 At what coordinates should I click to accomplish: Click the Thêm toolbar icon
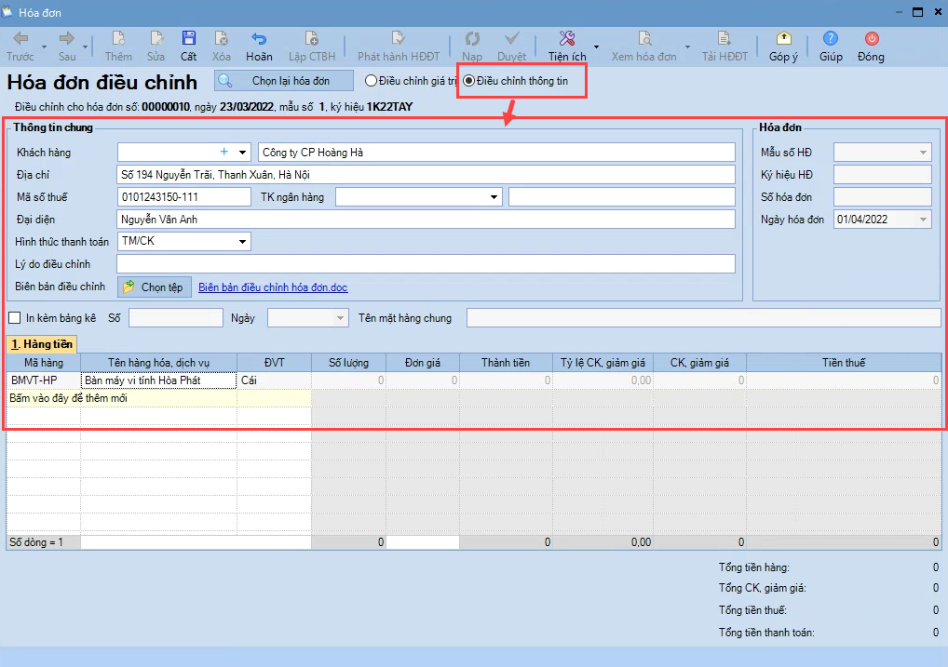coord(118,47)
